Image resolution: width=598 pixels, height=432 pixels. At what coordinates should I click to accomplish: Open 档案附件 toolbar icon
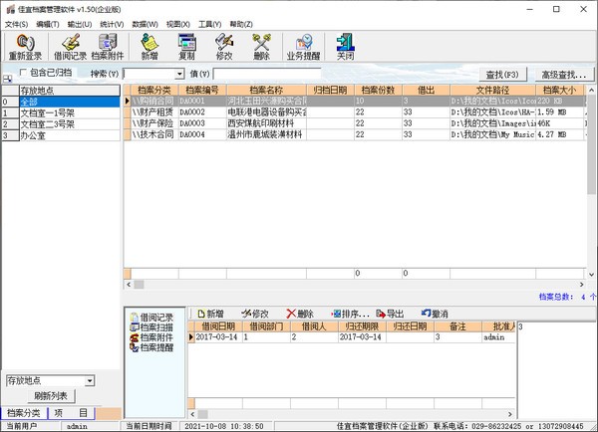coord(108,47)
